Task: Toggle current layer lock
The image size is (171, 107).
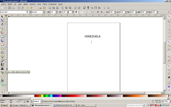Action: (31, 101)
